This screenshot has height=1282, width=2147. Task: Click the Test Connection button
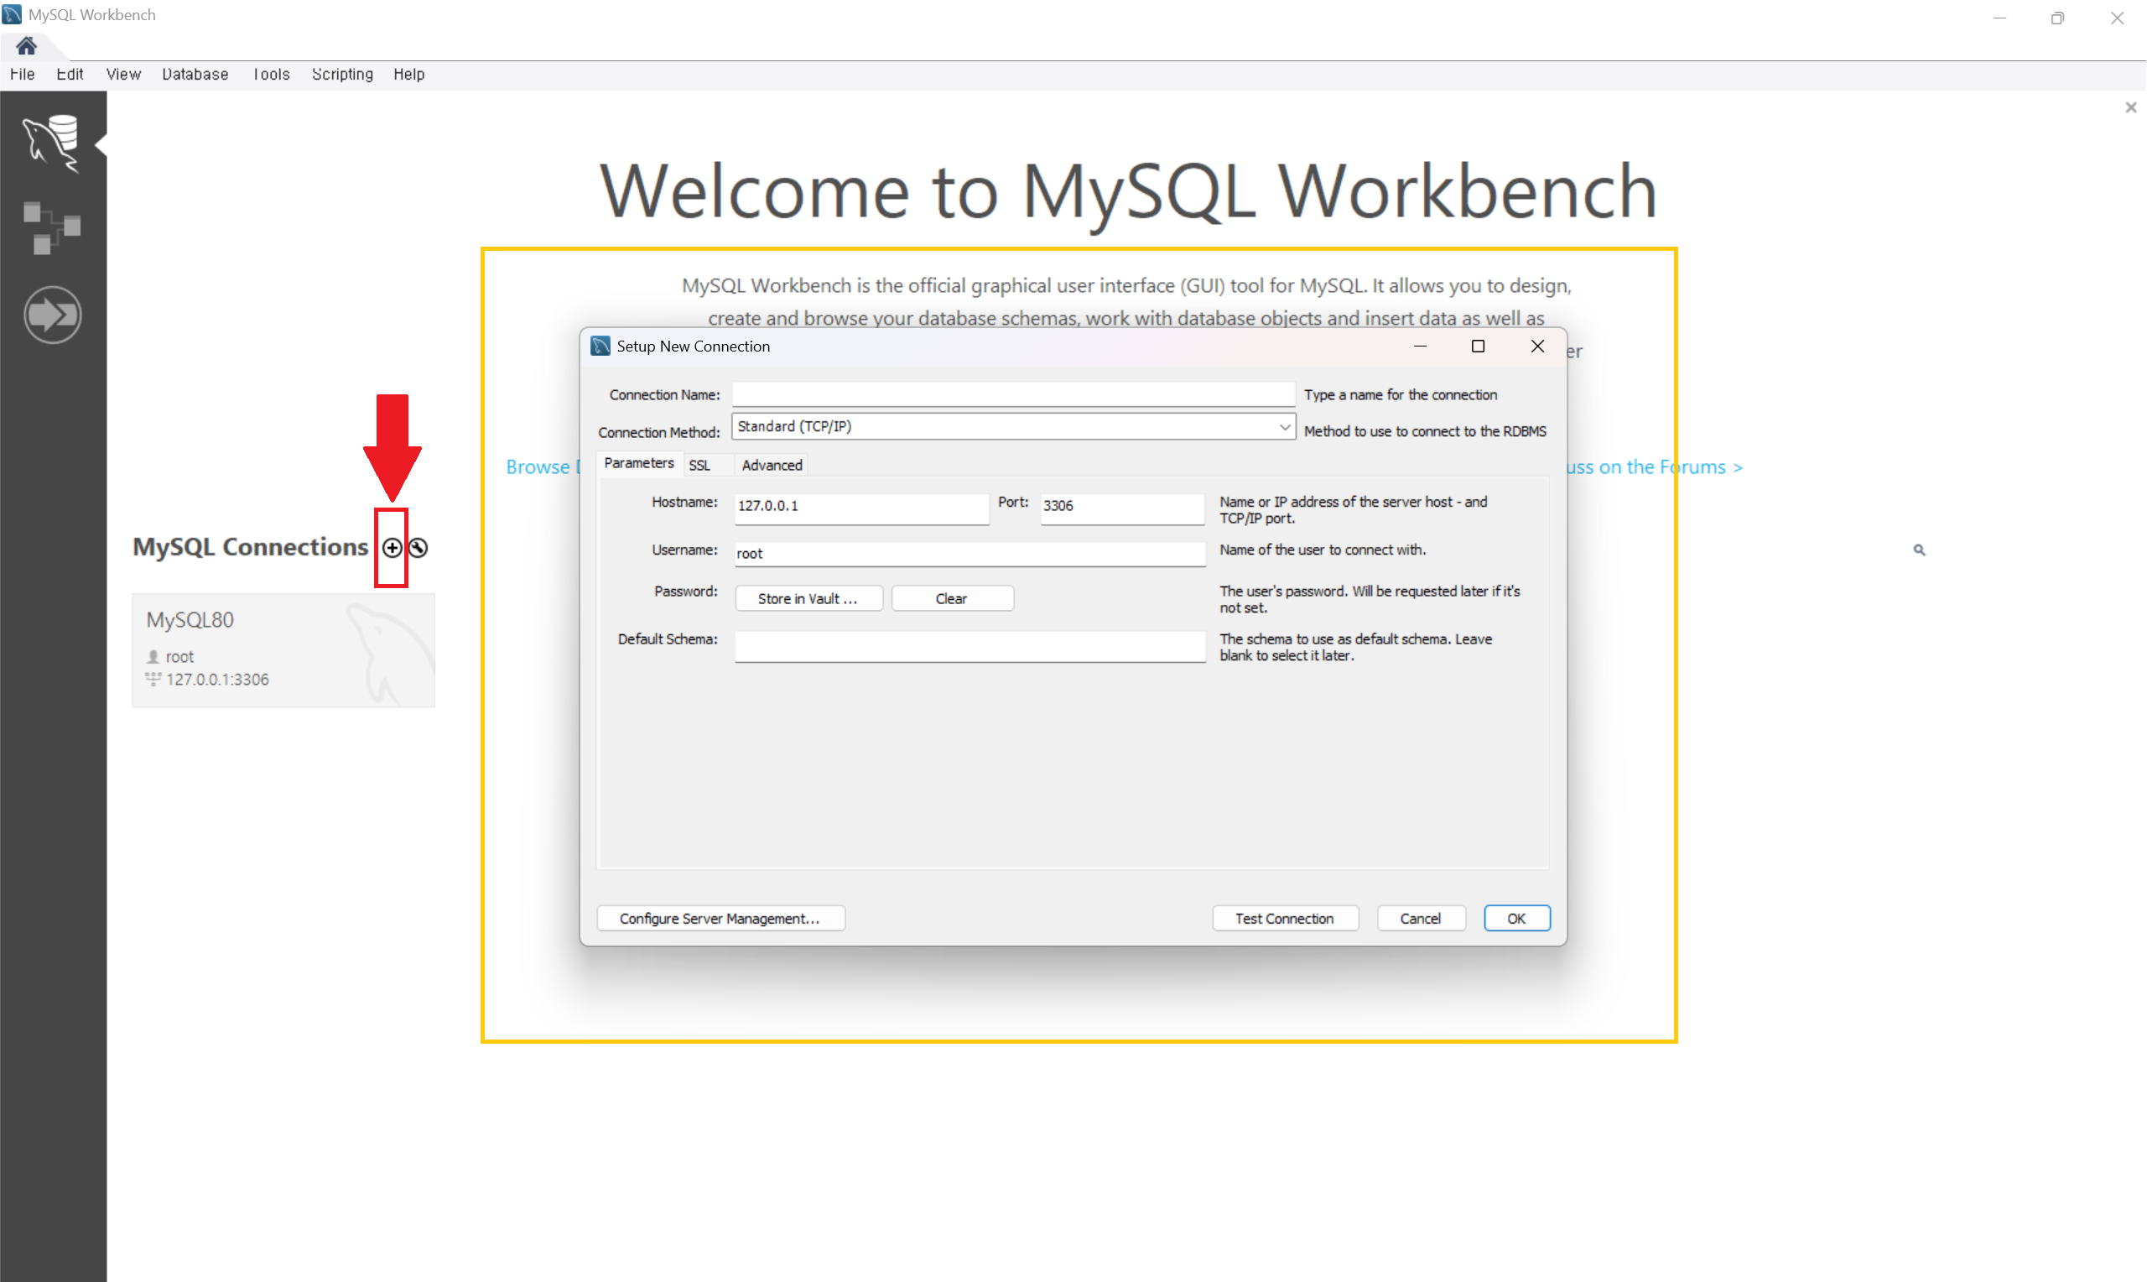pyautogui.click(x=1284, y=919)
